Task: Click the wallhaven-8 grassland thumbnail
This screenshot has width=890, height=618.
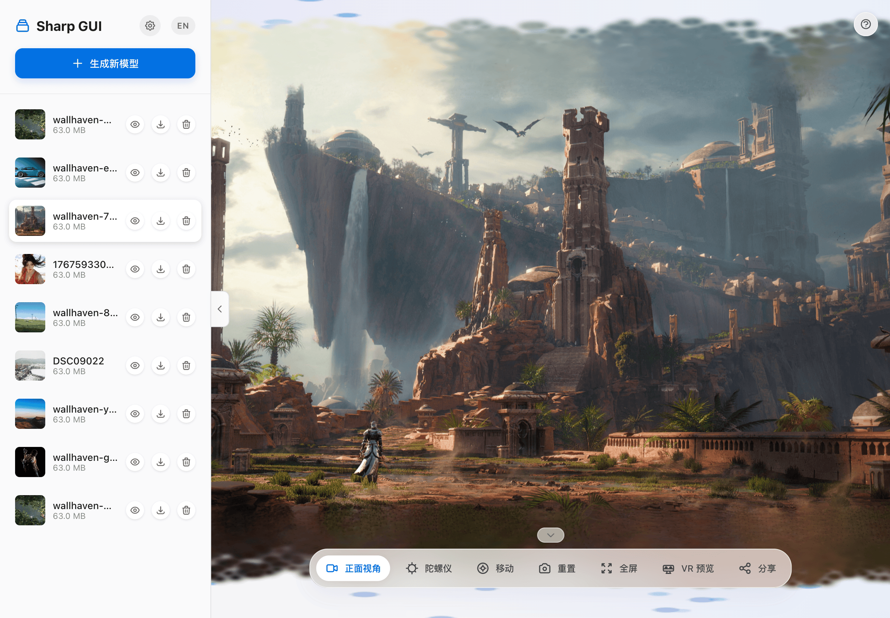Action: [30, 317]
